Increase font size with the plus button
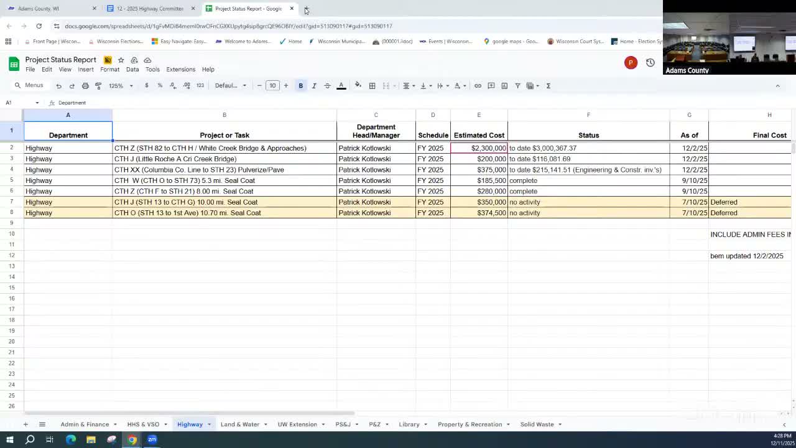Image resolution: width=796 pixels, height=448 pixels. click(286, 86)
